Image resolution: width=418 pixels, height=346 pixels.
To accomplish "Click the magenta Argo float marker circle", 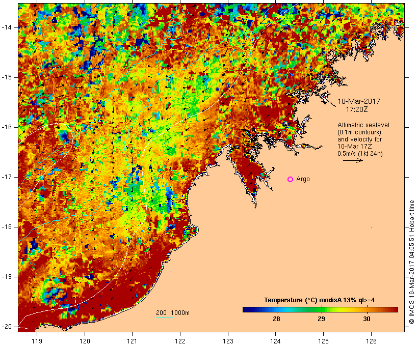I will (291, 180).
